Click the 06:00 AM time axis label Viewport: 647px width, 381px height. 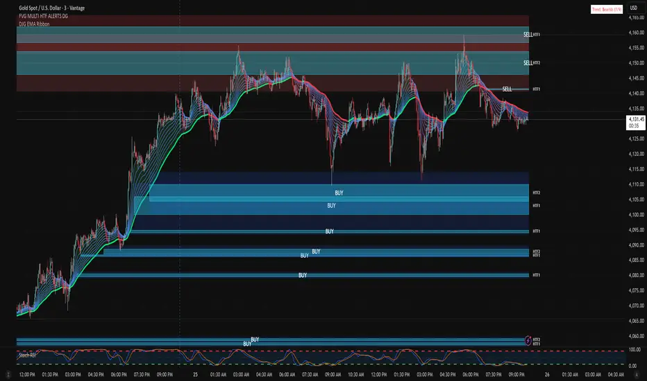pyautogui.click(x=287, y=374)
